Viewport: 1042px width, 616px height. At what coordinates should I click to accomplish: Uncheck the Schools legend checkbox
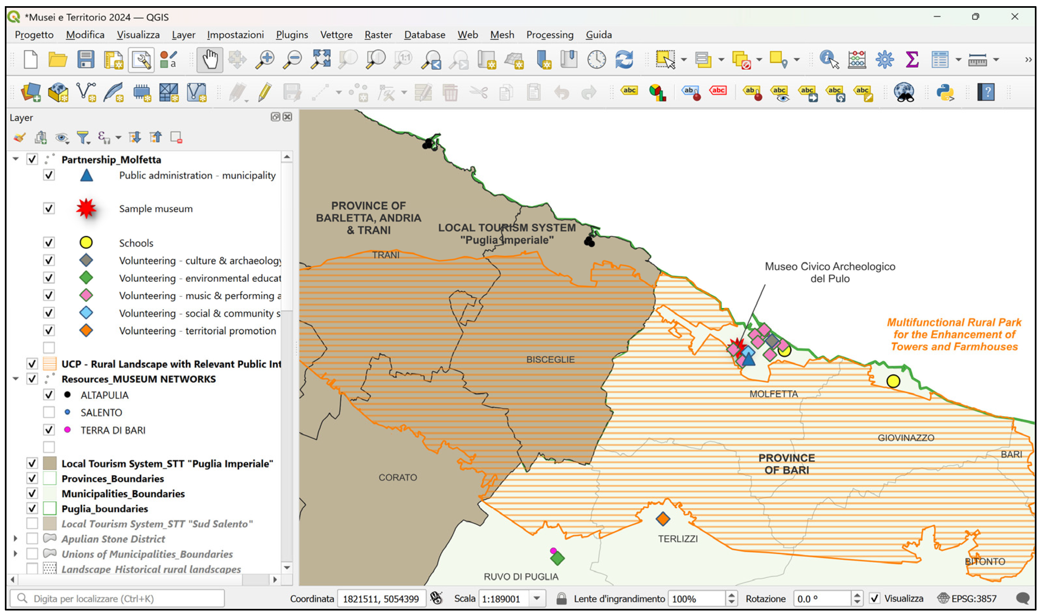49,243
